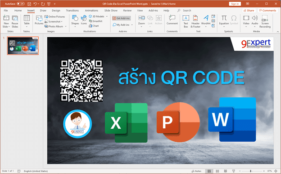Insert Pictures from device
Viewport: 281px width, 174px height.
pyautogui.click(x=39, y=20)
